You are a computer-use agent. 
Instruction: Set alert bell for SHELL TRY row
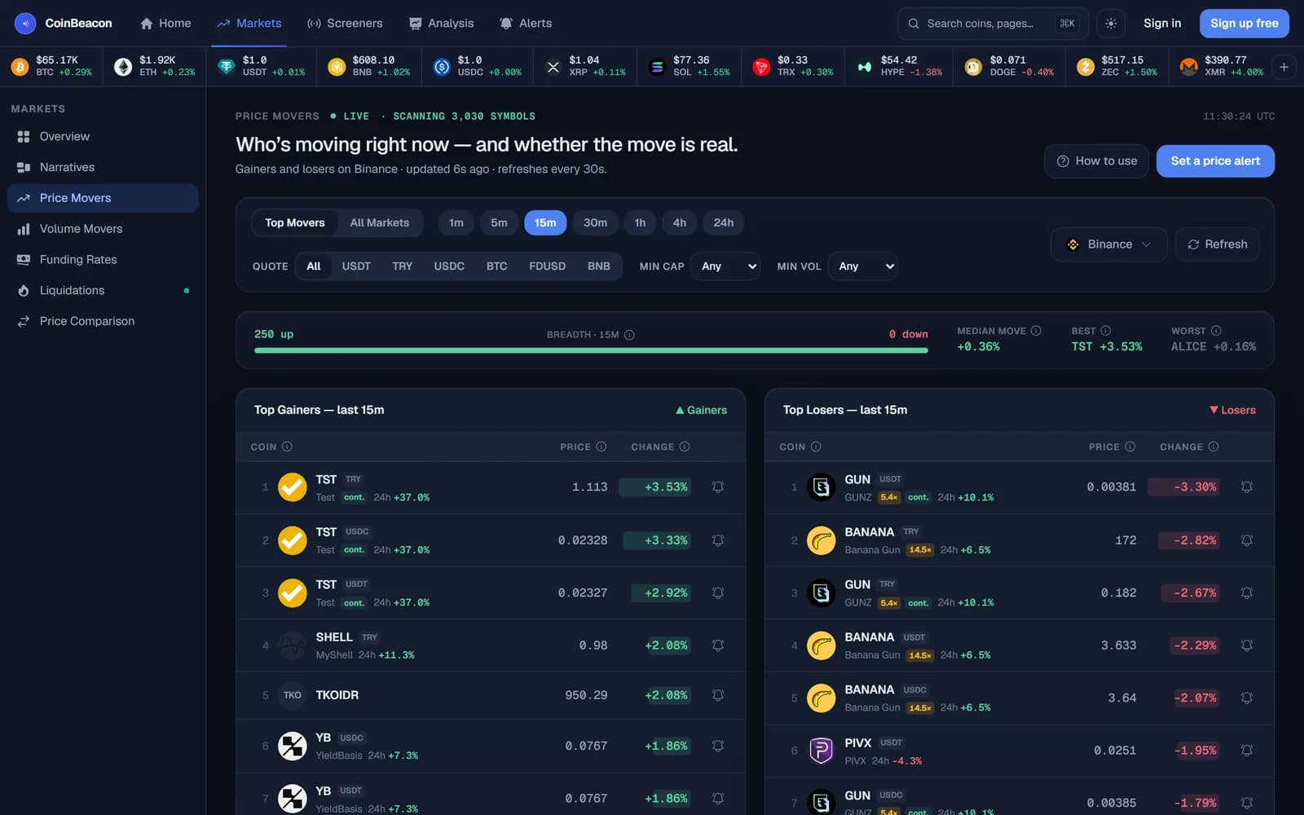click(x=718, y=645)
